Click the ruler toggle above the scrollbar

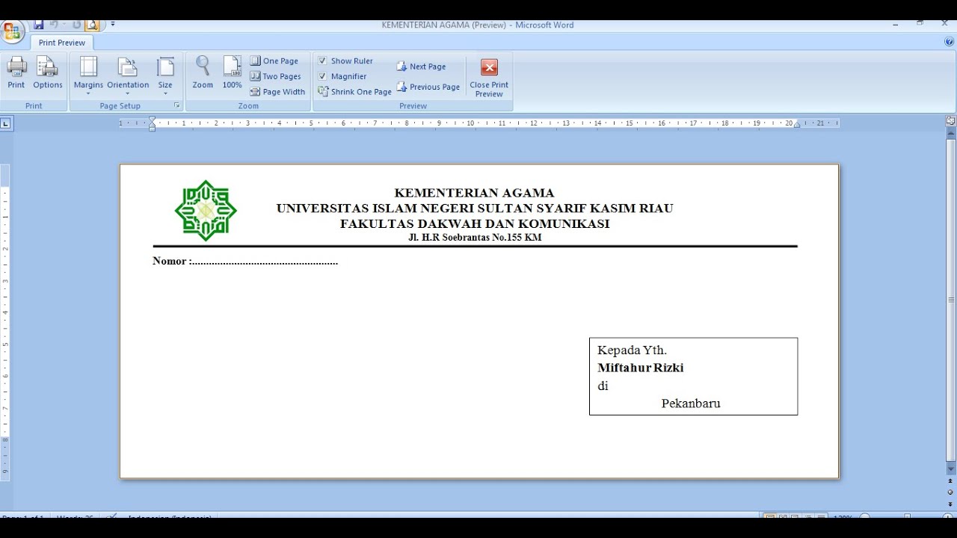[x=951, y=120]
